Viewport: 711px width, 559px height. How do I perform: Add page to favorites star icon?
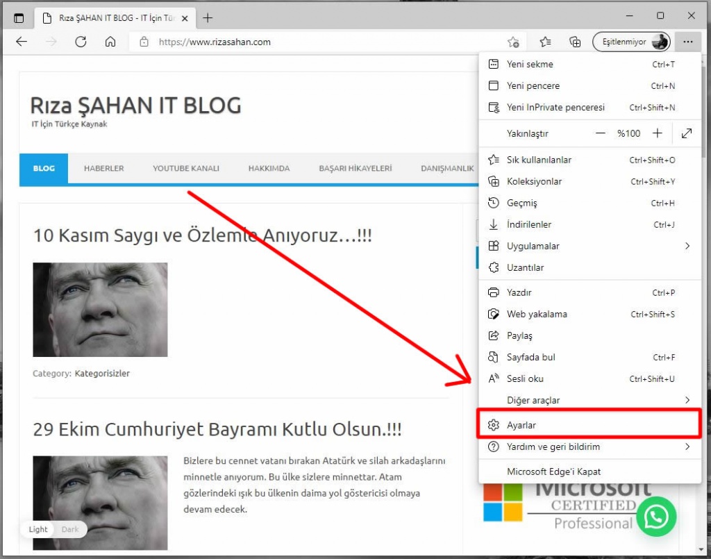point(513,42)
